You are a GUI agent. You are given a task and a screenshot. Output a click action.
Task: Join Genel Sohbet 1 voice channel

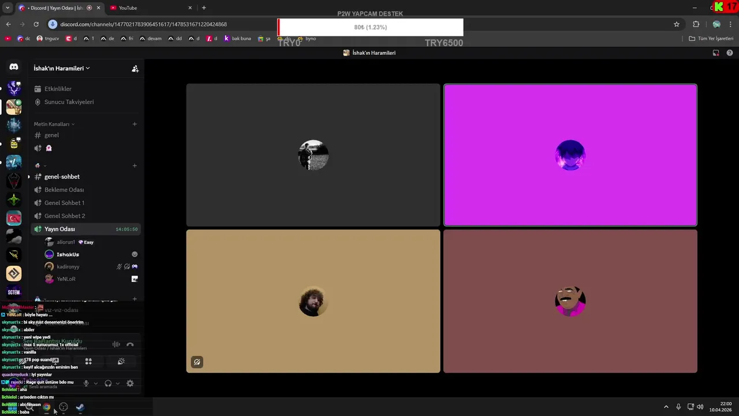pos(85,203)
